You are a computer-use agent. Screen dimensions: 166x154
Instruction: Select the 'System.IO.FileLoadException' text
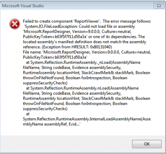pos(51,27)
